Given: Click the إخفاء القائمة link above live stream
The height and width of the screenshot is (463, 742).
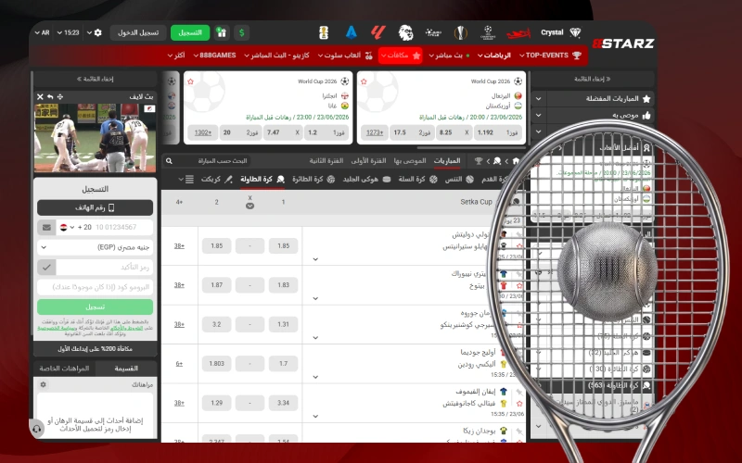Looking at the screenshot, I should (96, 80).
